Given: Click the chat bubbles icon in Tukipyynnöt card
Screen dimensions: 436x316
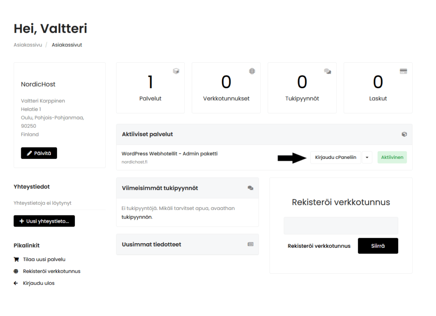Looking at the screenshot, I should coord(327,71).
